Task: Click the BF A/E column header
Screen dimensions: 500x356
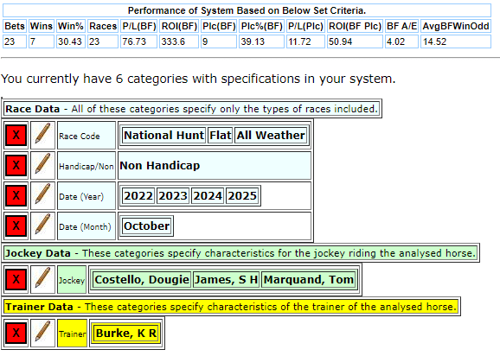Action: point(401,26)
